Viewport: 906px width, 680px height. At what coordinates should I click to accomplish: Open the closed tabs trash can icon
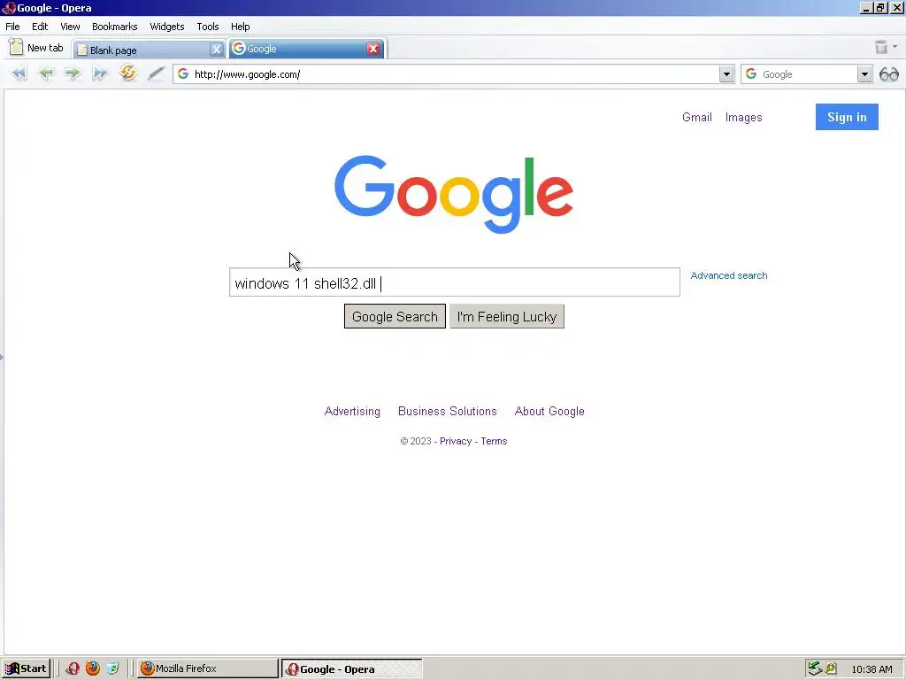click(x=880, y=48)
